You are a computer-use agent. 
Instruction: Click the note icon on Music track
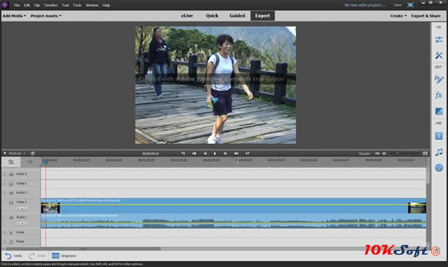coord(11,242)
